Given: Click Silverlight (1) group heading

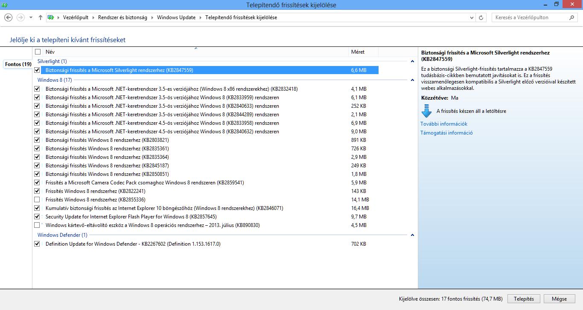Looking at the screenshot, I should click(x=52, y=61).
